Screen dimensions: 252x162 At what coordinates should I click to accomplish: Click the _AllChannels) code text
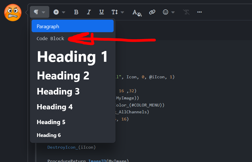(x=133, y=112)
